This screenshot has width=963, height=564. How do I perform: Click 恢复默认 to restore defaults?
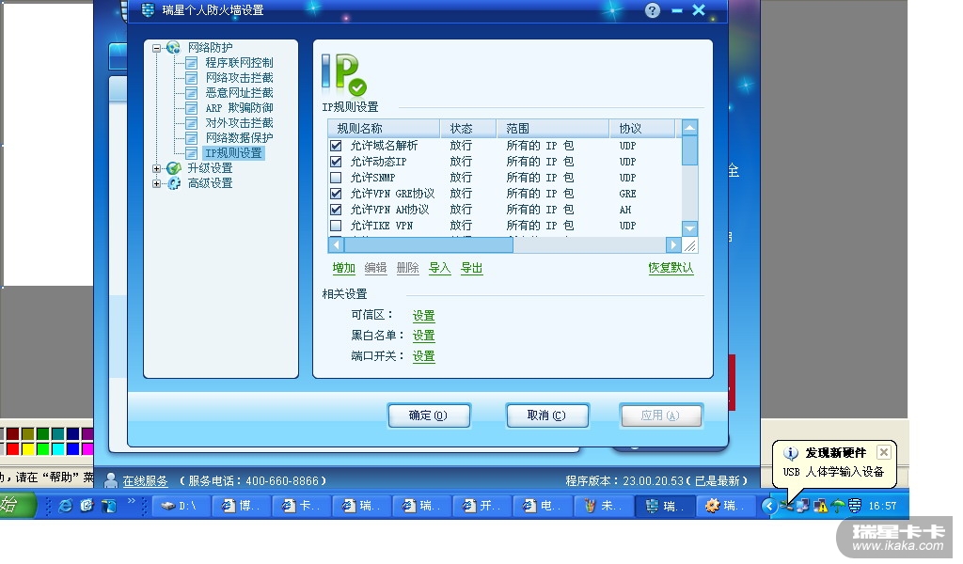[x=671, y=268]
